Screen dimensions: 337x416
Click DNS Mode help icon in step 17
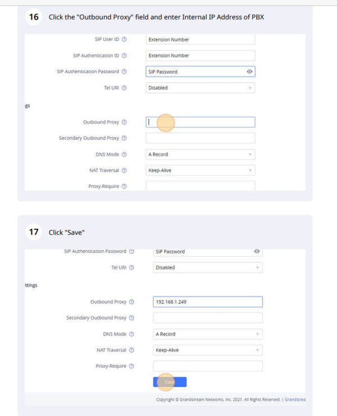point(131,334)
